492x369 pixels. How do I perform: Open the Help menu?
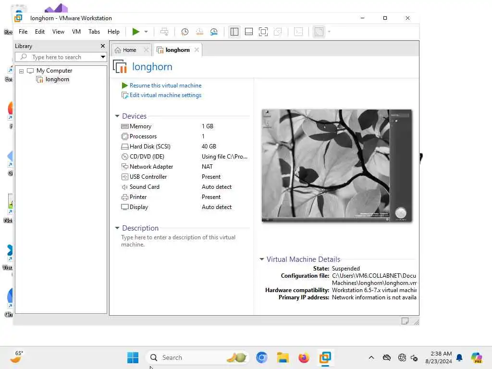(x=113, y=32)
